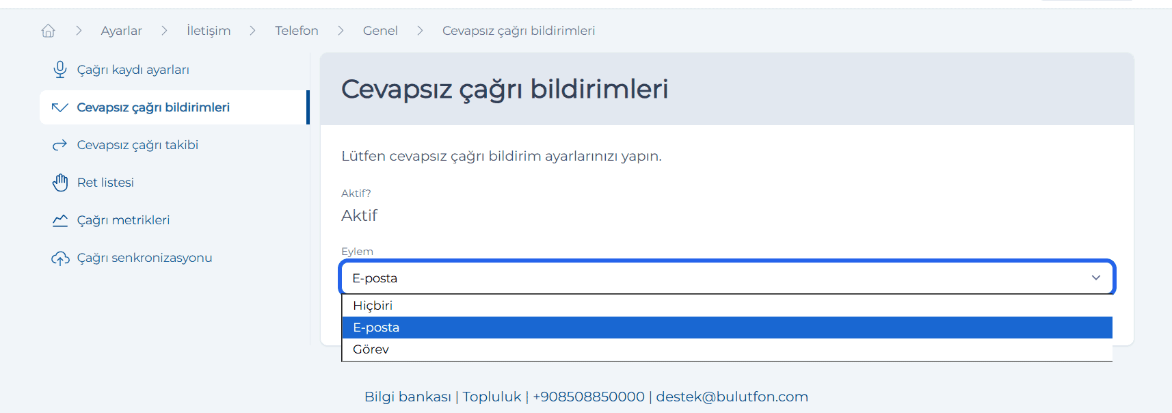Image resolution: width=1172 pixels, height=413 pixels.
Task: Go to İletişim in breadcrumb
Action: click(209, 31)
